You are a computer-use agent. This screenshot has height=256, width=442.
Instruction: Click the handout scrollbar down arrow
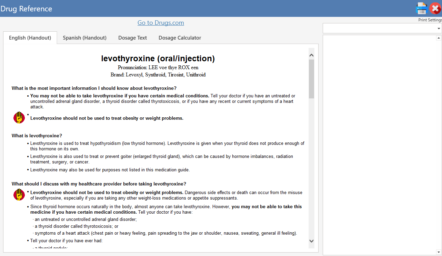click(x=311, y=241)
